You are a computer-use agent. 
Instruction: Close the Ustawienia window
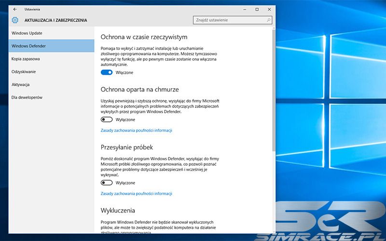point(269,9)
